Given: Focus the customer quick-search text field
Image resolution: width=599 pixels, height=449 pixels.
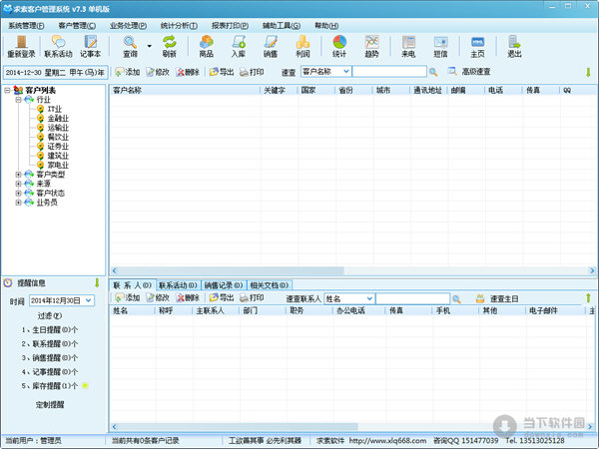Looking at the screenshot, I should 389,72.
